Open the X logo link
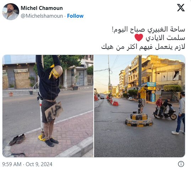 click(181, 8)
